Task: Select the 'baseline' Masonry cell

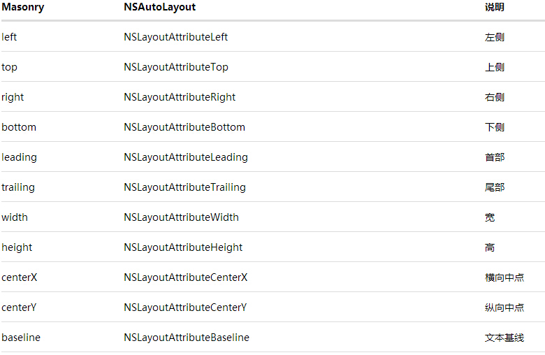Action: [21, 338]
